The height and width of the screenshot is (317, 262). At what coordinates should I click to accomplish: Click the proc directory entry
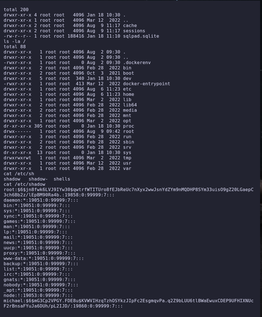tap(128, 126)
